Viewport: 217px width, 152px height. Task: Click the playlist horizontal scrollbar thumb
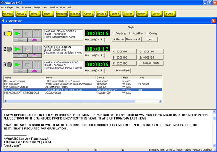point(71,101)
